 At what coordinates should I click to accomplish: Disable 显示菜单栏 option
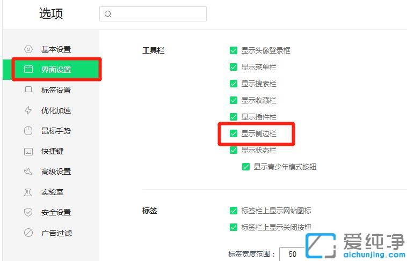tap(234, 67)
